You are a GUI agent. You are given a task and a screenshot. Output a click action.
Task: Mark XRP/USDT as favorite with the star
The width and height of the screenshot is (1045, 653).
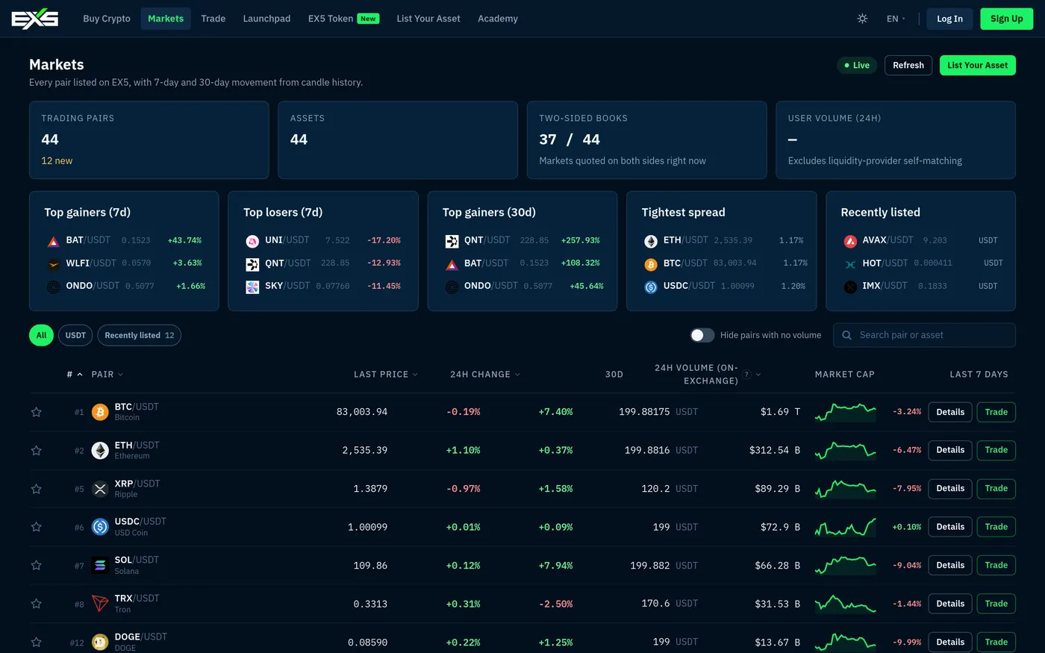coord(36,489)
